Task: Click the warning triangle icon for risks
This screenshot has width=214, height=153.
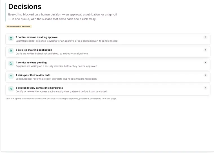Action: click(11, 76)
